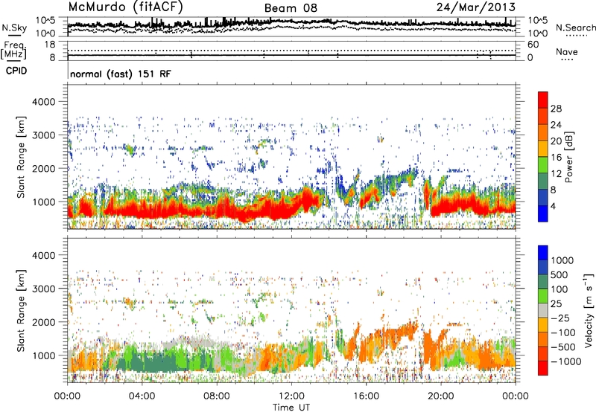
Task: Click '4000' on the Power panel axis
Action: pos(44,102)
